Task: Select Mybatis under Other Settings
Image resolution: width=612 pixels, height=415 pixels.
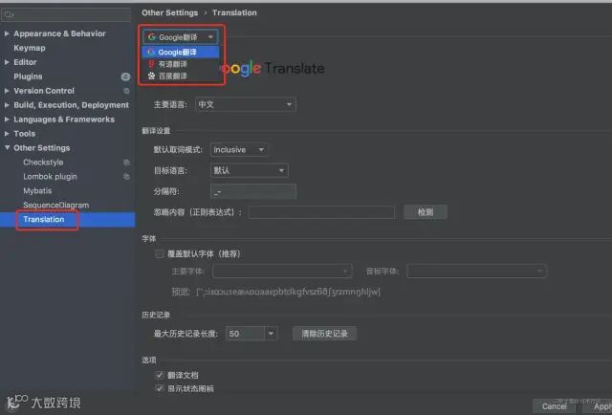Action: tap(37, 191)
